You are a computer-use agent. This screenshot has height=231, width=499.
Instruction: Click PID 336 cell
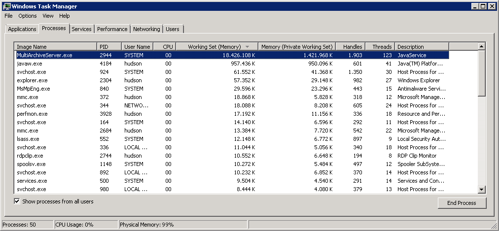(104, 147)
